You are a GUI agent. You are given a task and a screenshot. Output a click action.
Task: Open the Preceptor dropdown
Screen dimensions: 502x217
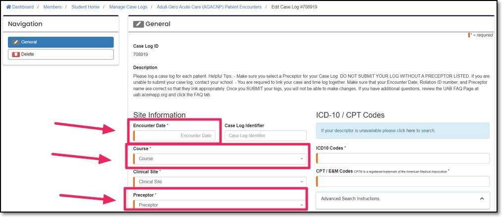[220, 205]
